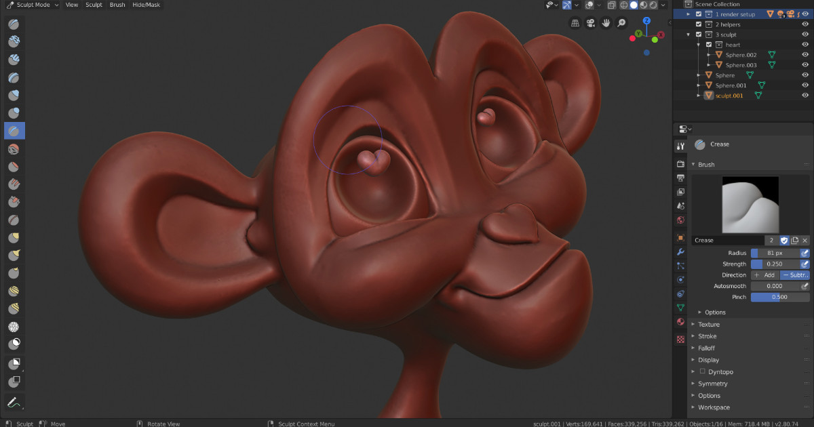Open the Material properties tab

pyautogui.click(x=680, y=322)
